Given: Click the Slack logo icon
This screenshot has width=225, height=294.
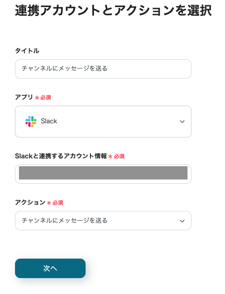Looking at the screenshot, I should click(31, 122).
